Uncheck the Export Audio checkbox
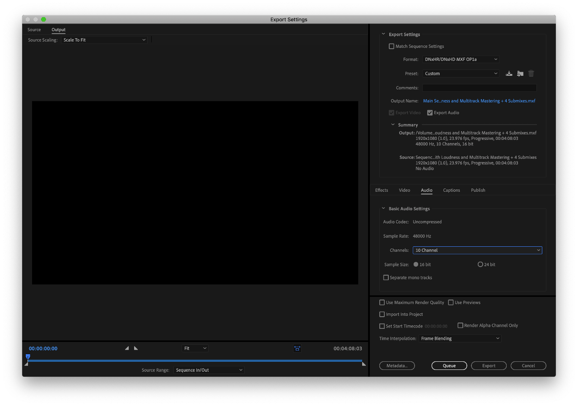Image resolution: width=578 pixels, height=406 pixels. pyautogui.click(x=430, y=113)
